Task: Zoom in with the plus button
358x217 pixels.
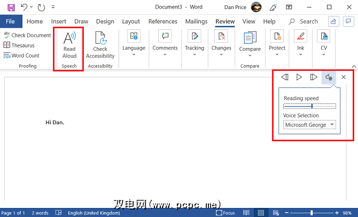Action: [337, 213]
